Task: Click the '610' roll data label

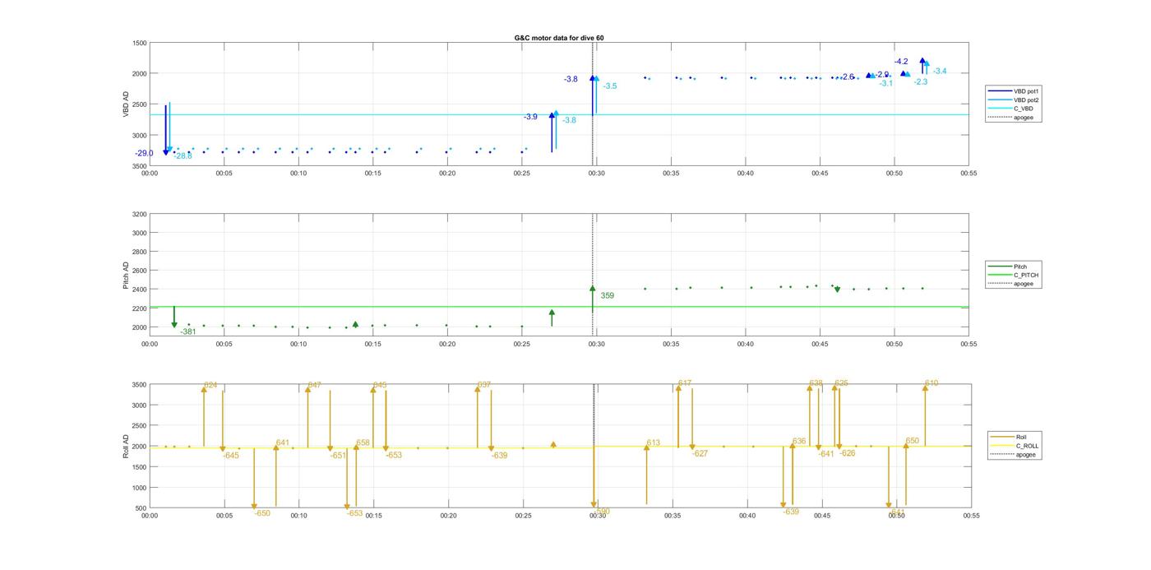Action: [x=931, y=383]
